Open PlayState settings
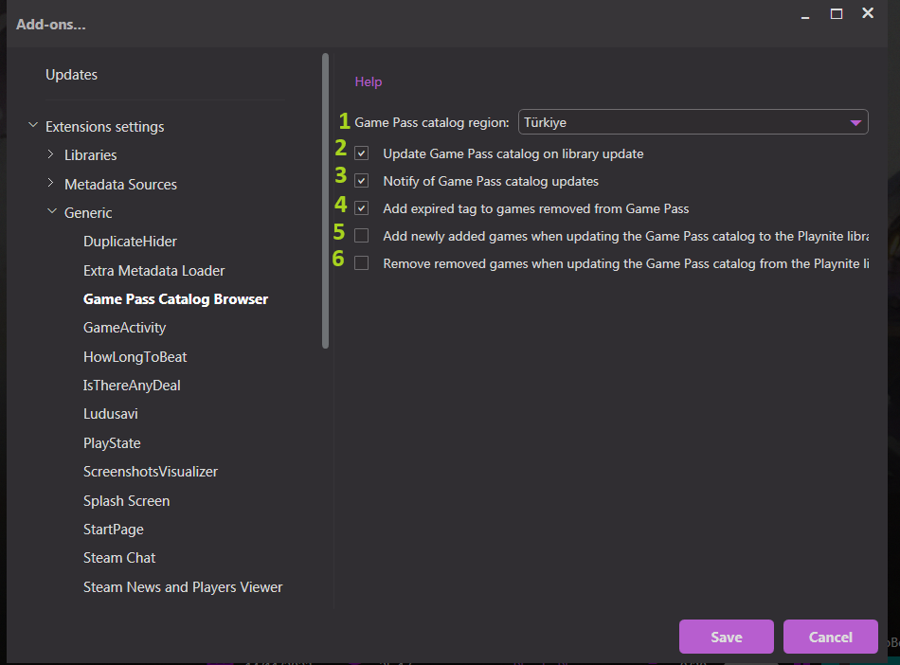 click(112, 443)
